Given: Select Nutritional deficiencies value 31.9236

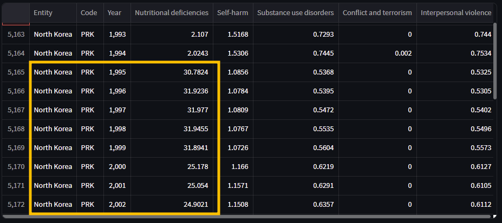Looking at the screenshot, I should click(172, 91).
